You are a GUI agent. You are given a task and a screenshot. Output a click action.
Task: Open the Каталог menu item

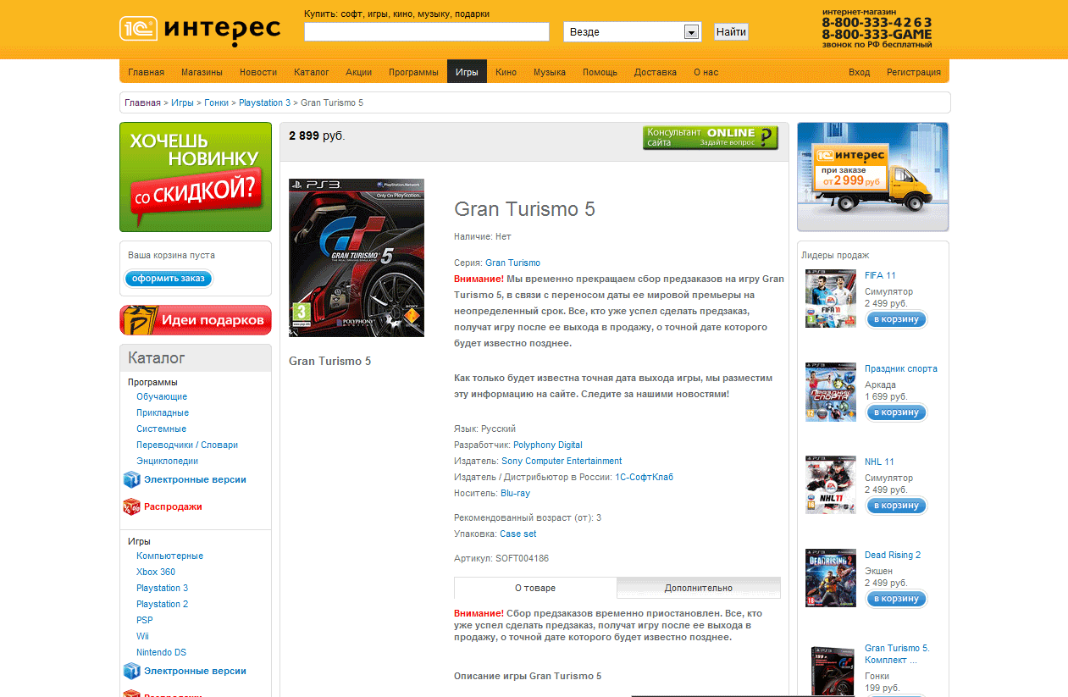(x=312, y=72)
